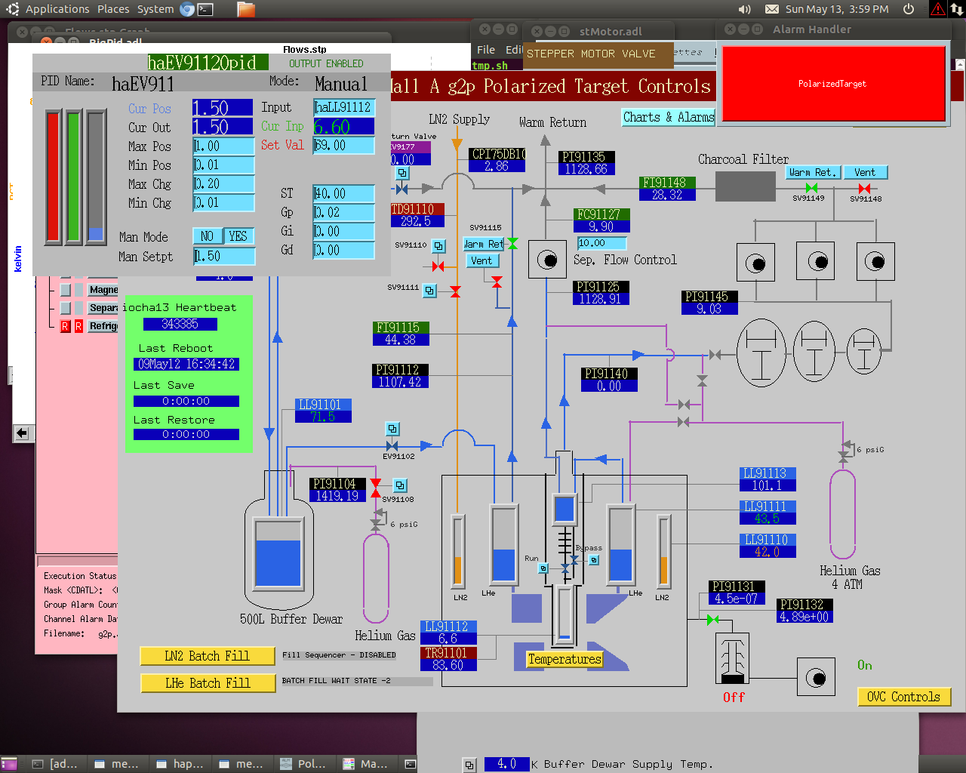Screen dimensions: 966x773
Task: Click the green bar in PID panel
Action: [73, 177]
